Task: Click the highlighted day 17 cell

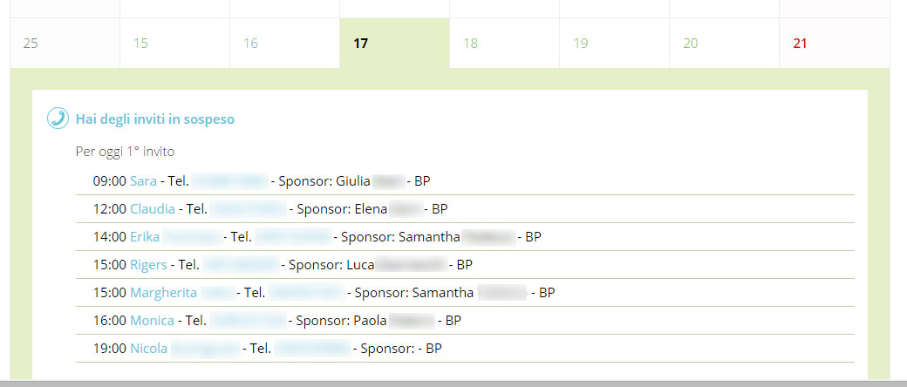Action: 394,44
